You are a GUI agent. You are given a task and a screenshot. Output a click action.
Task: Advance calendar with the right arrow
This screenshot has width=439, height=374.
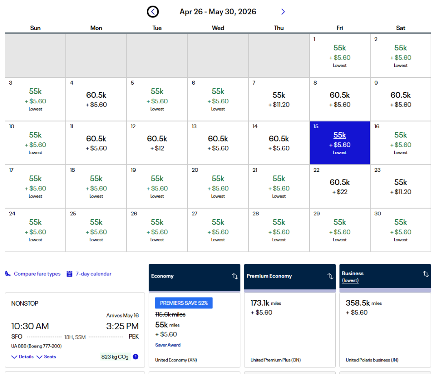coord(283,12)
